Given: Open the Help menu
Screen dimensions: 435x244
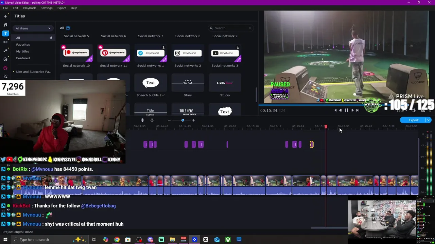Looking at the screenshot, I should click(x=74, y=8).
